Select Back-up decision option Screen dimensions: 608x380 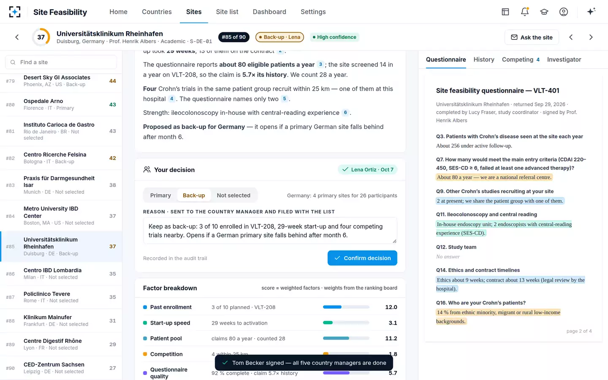coord(194,195)
